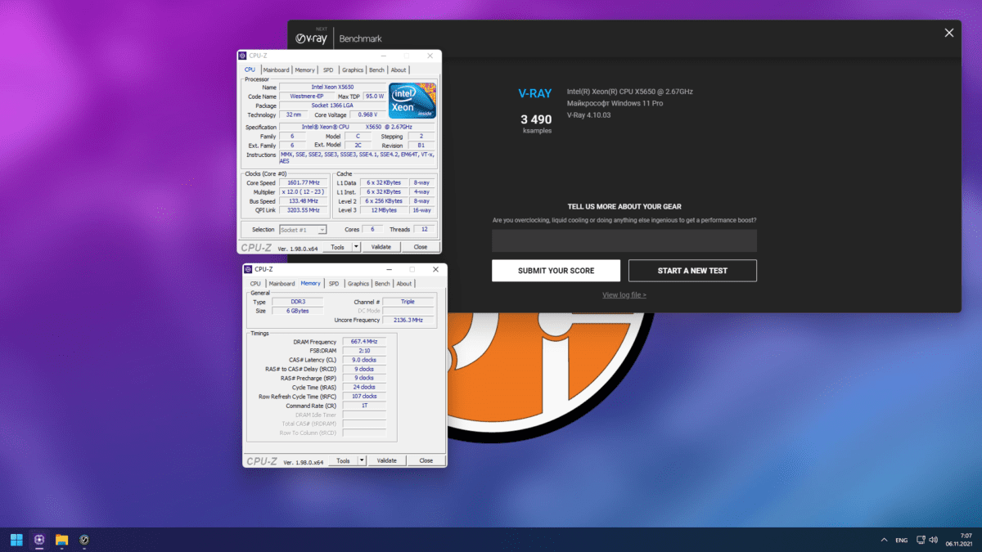Open Bench tab in upper CPU-Z window
This screenshot has height=552, width=982.
coord(376,70)
